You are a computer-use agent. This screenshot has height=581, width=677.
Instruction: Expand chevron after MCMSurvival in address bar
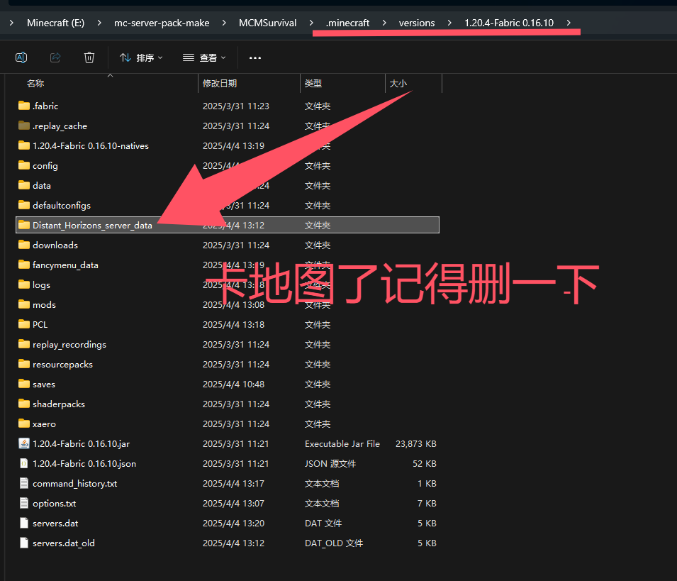point(311,23)
